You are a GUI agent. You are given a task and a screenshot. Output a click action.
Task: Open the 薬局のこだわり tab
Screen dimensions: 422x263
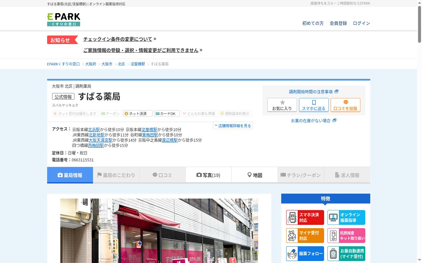click(116, 175)
